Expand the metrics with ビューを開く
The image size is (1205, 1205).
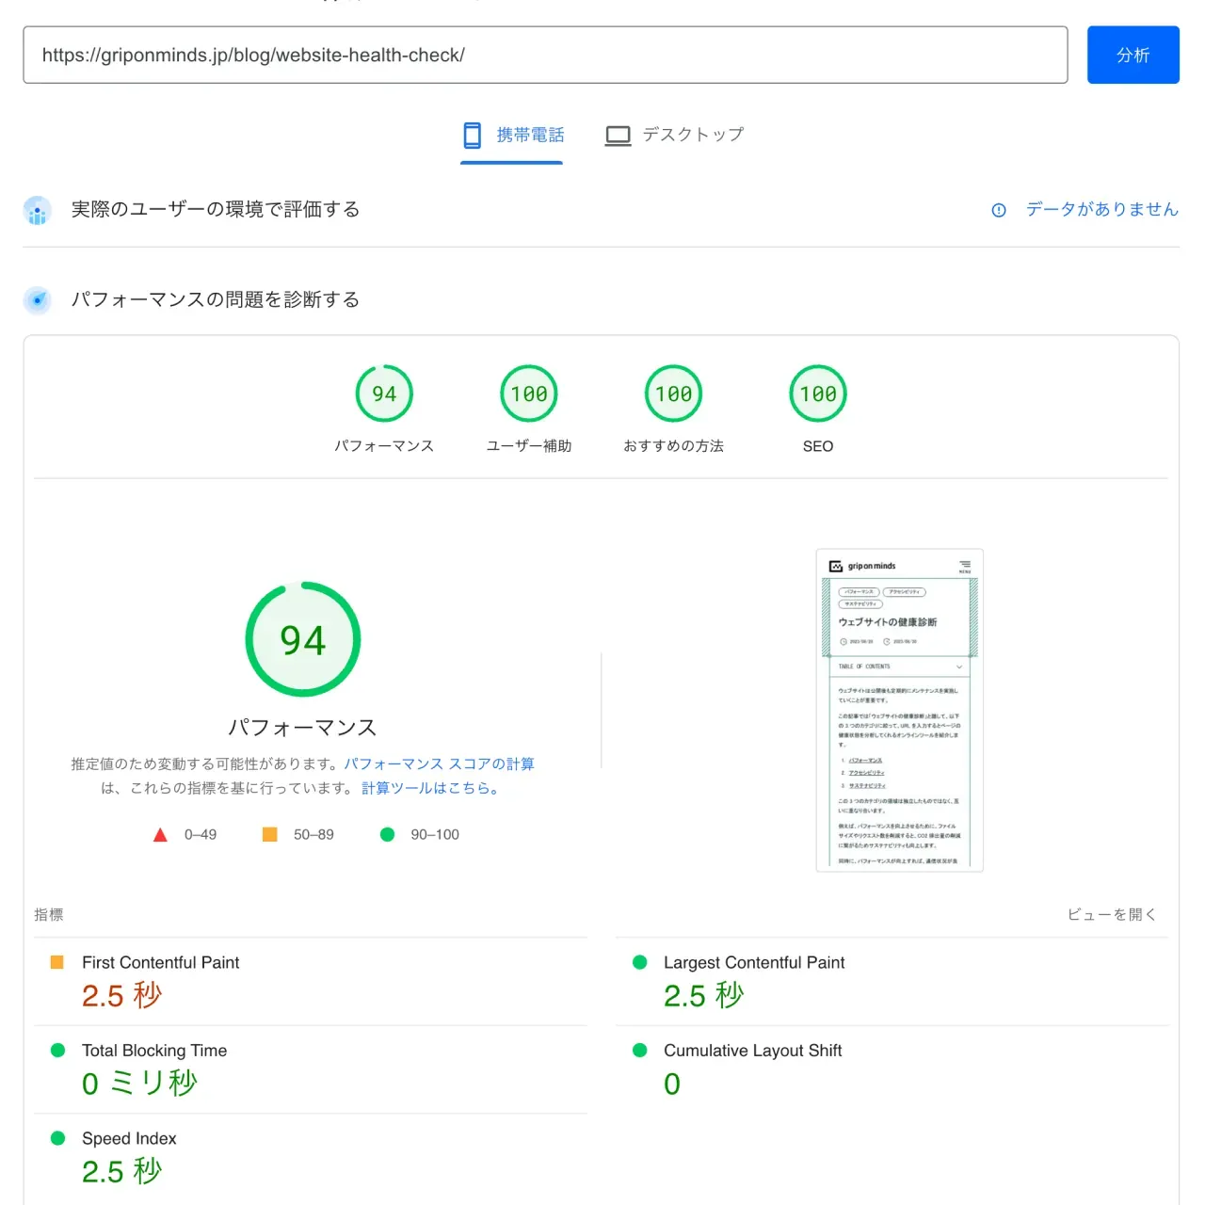1112,913
